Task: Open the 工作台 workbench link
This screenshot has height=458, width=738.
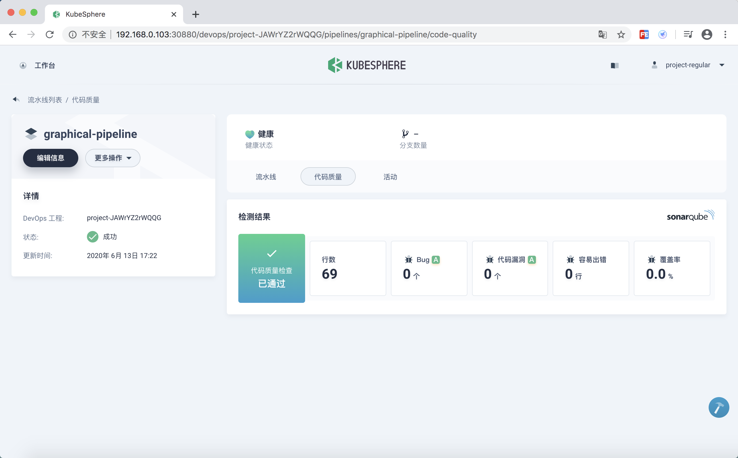Action: (x=44, y=66)
